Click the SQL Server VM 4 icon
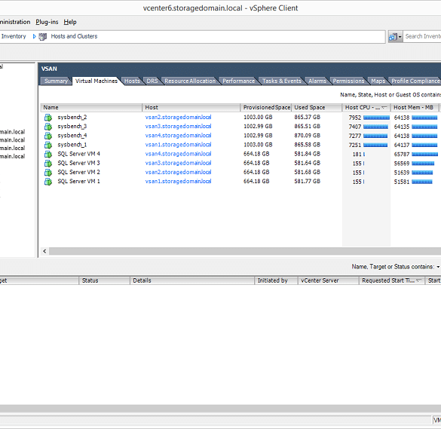The width and height of the screenshot is (441, 429). coord(48,154)
